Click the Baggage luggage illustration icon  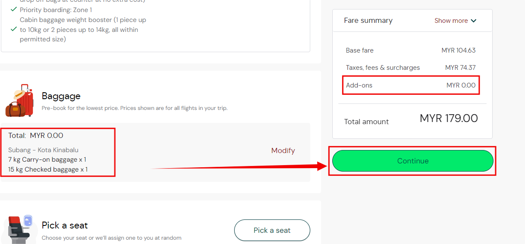point(19,100)
